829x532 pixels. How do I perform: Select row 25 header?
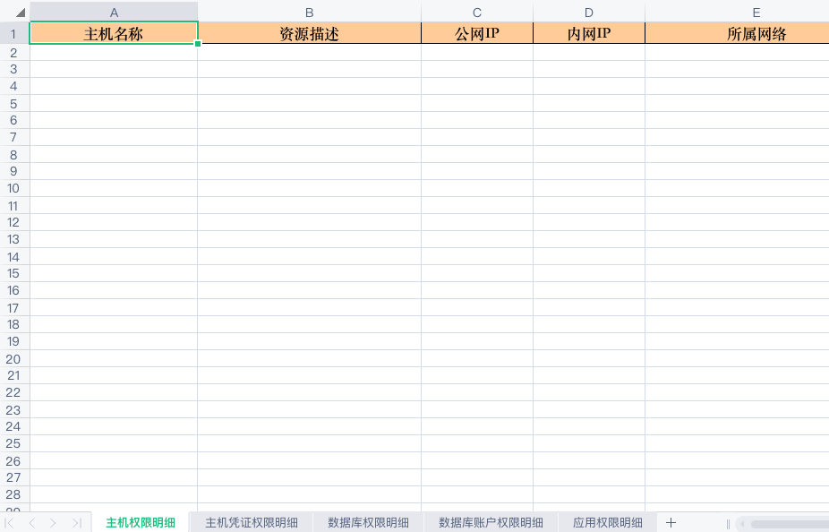[x=14, y=443]
